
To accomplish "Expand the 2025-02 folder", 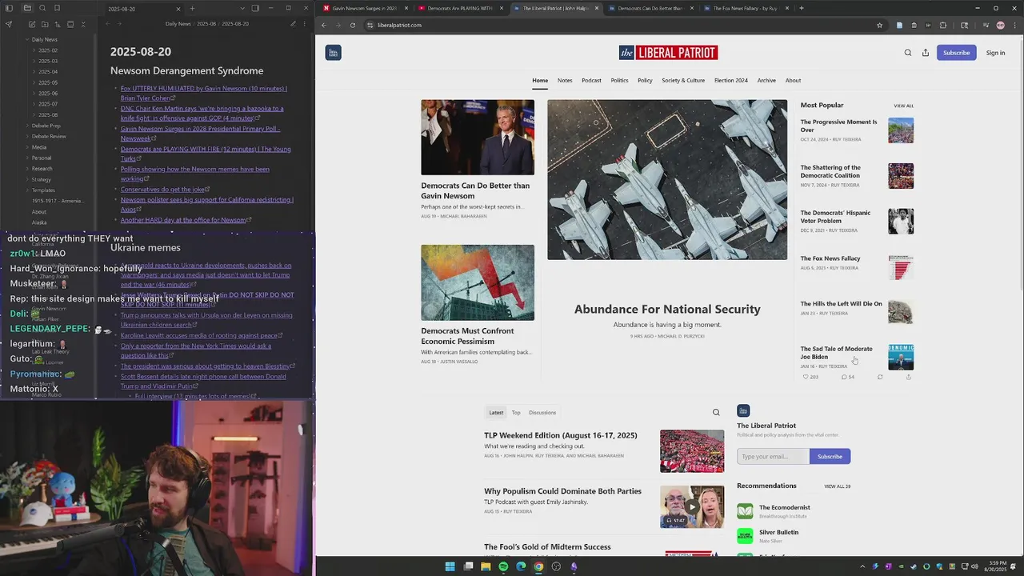I will 44,50.
